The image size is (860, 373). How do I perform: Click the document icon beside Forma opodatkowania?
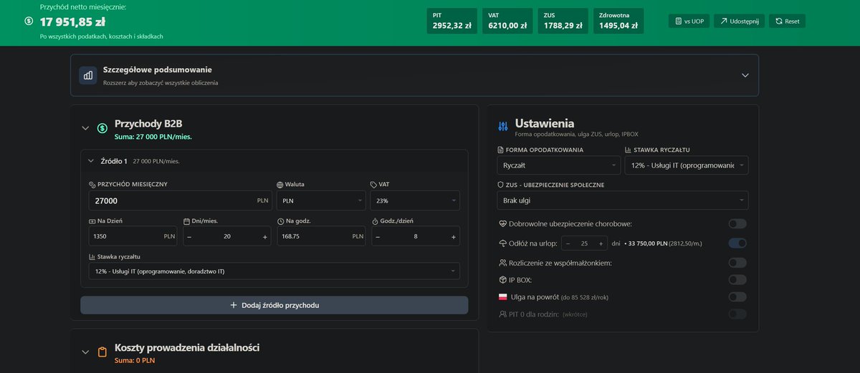(500, 150)
